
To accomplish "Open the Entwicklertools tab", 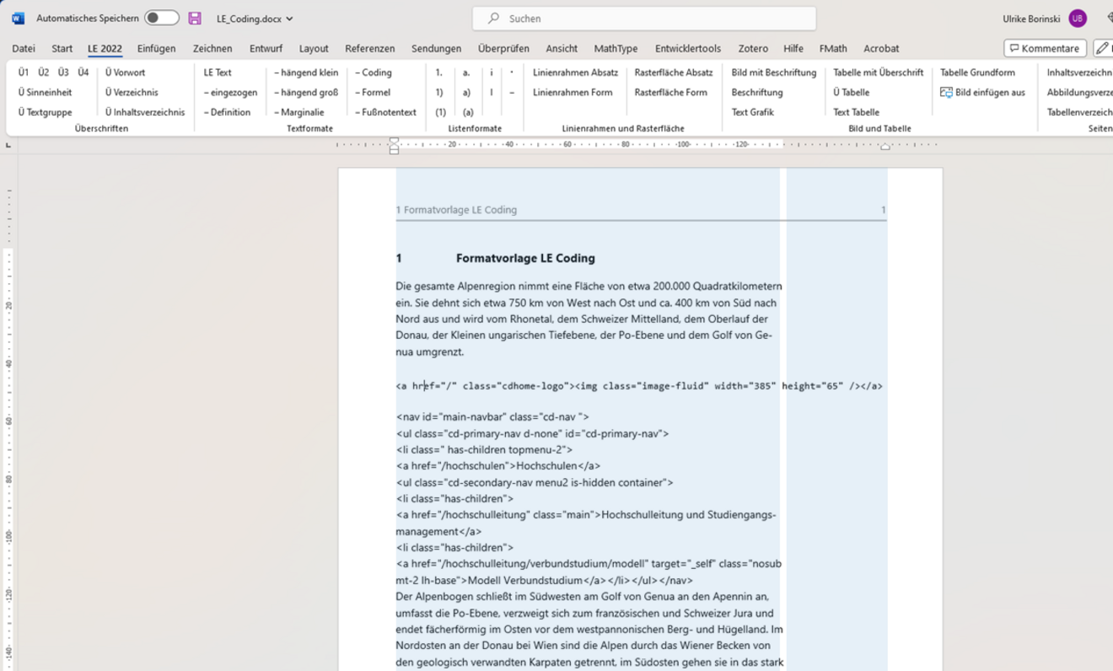I will click(688, 49).
